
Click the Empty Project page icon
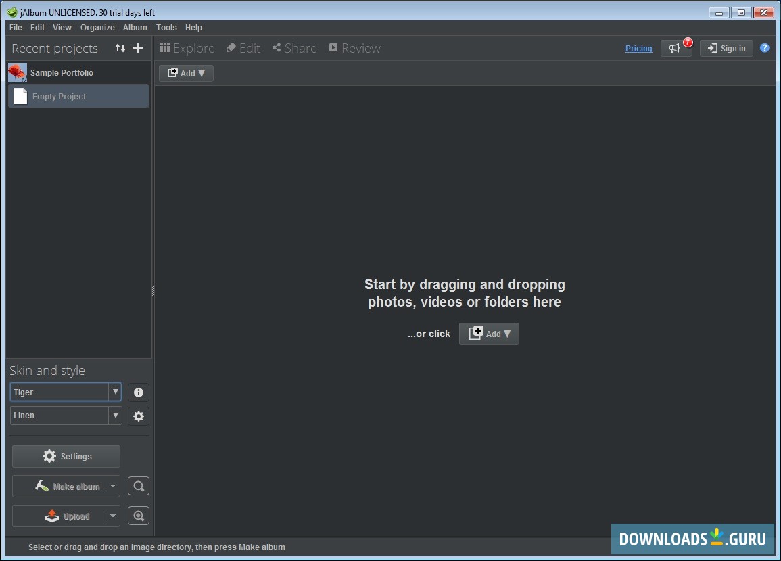(x=20, y=96)
